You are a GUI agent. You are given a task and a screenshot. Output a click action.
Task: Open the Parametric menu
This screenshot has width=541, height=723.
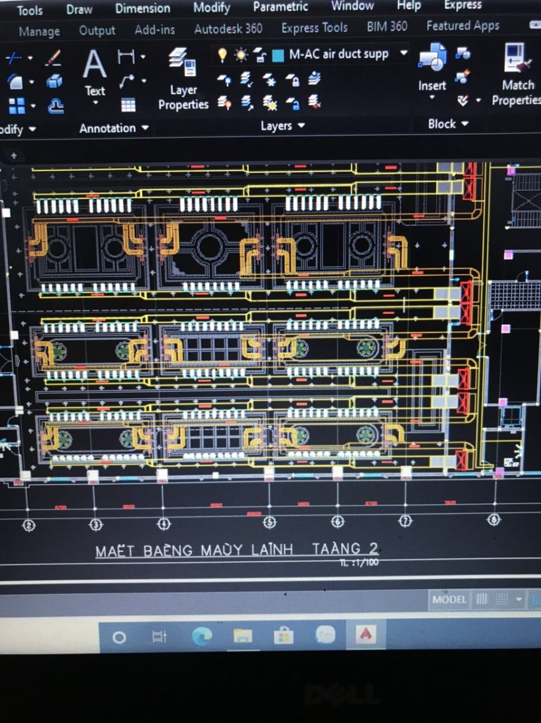pos(280,7)
